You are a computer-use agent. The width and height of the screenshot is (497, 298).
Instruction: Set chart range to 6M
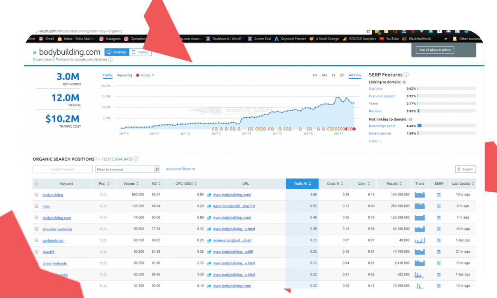click(x=324, y=75)
